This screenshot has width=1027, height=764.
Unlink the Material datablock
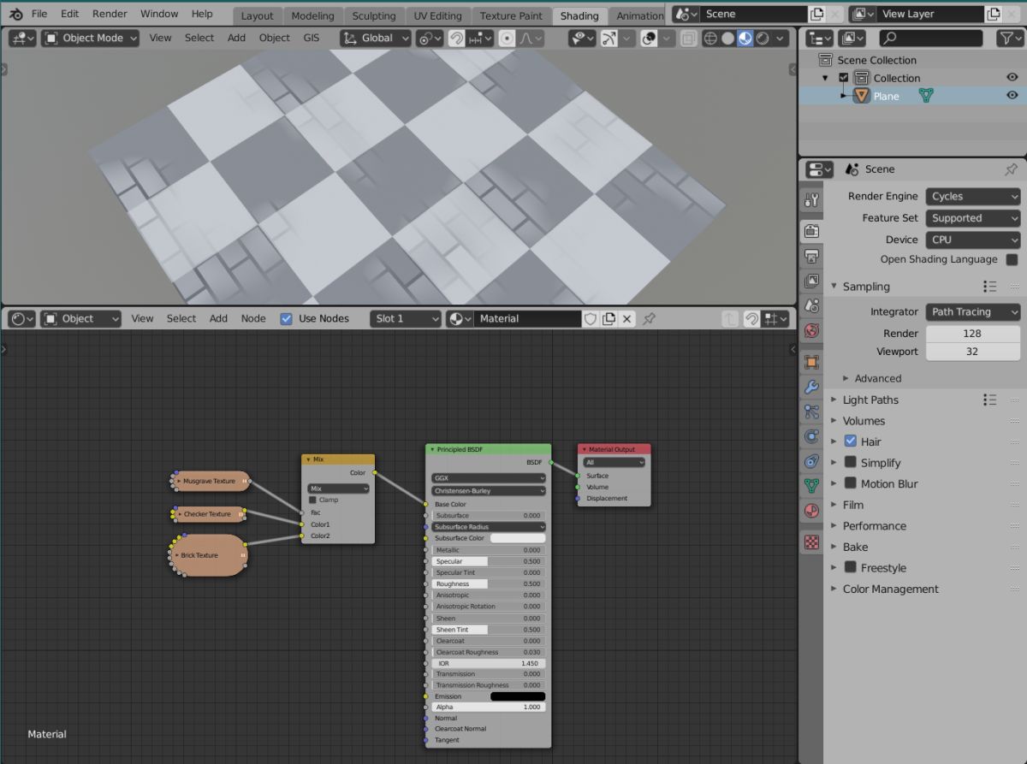click(x=626, y=318)
